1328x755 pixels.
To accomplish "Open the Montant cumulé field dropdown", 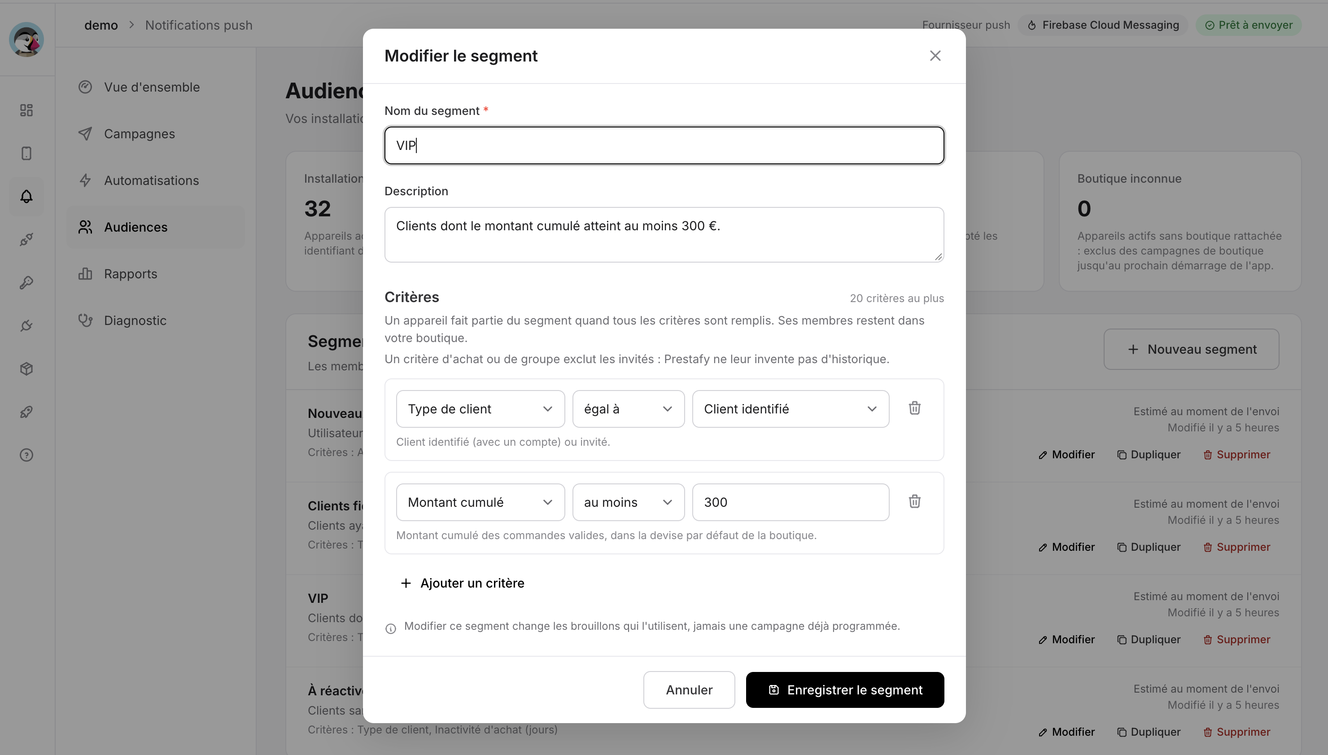I will pos(481,502).
